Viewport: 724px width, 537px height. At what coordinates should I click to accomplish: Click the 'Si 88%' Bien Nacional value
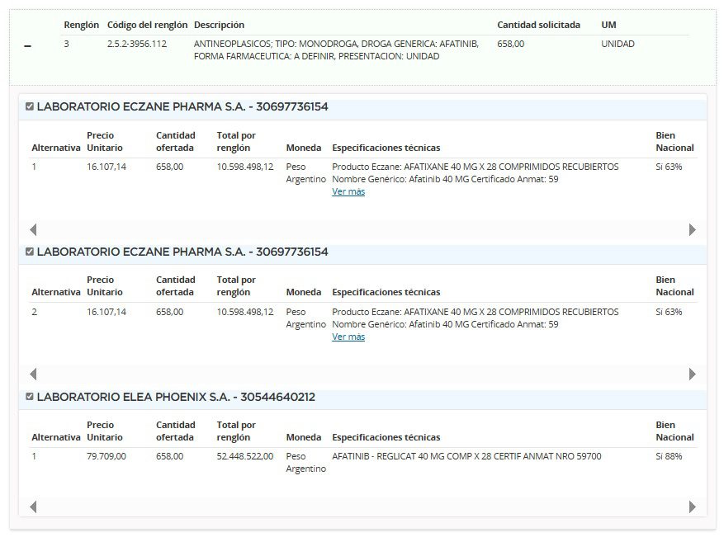pos(669,456)
